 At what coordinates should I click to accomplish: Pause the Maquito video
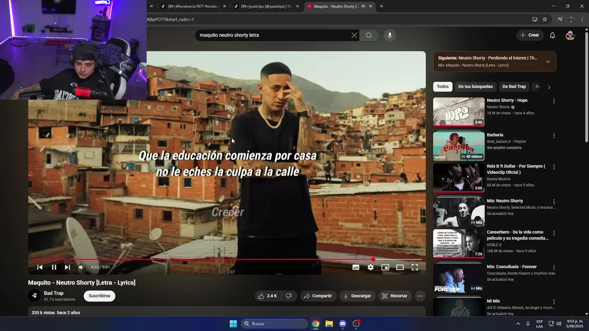point(54,267)
